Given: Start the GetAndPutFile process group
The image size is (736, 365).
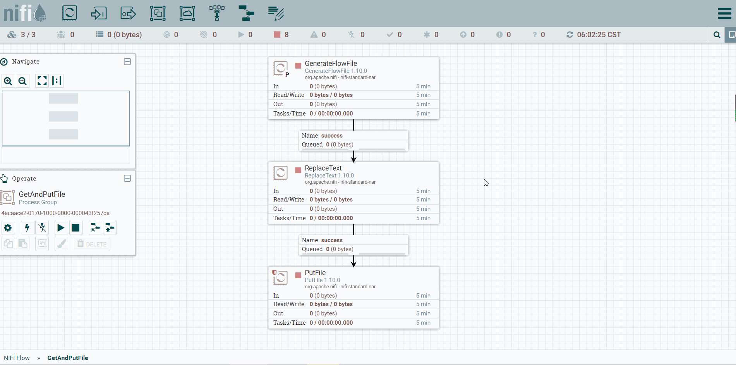Looking at the screenshot, I should [x=61, y=228].
